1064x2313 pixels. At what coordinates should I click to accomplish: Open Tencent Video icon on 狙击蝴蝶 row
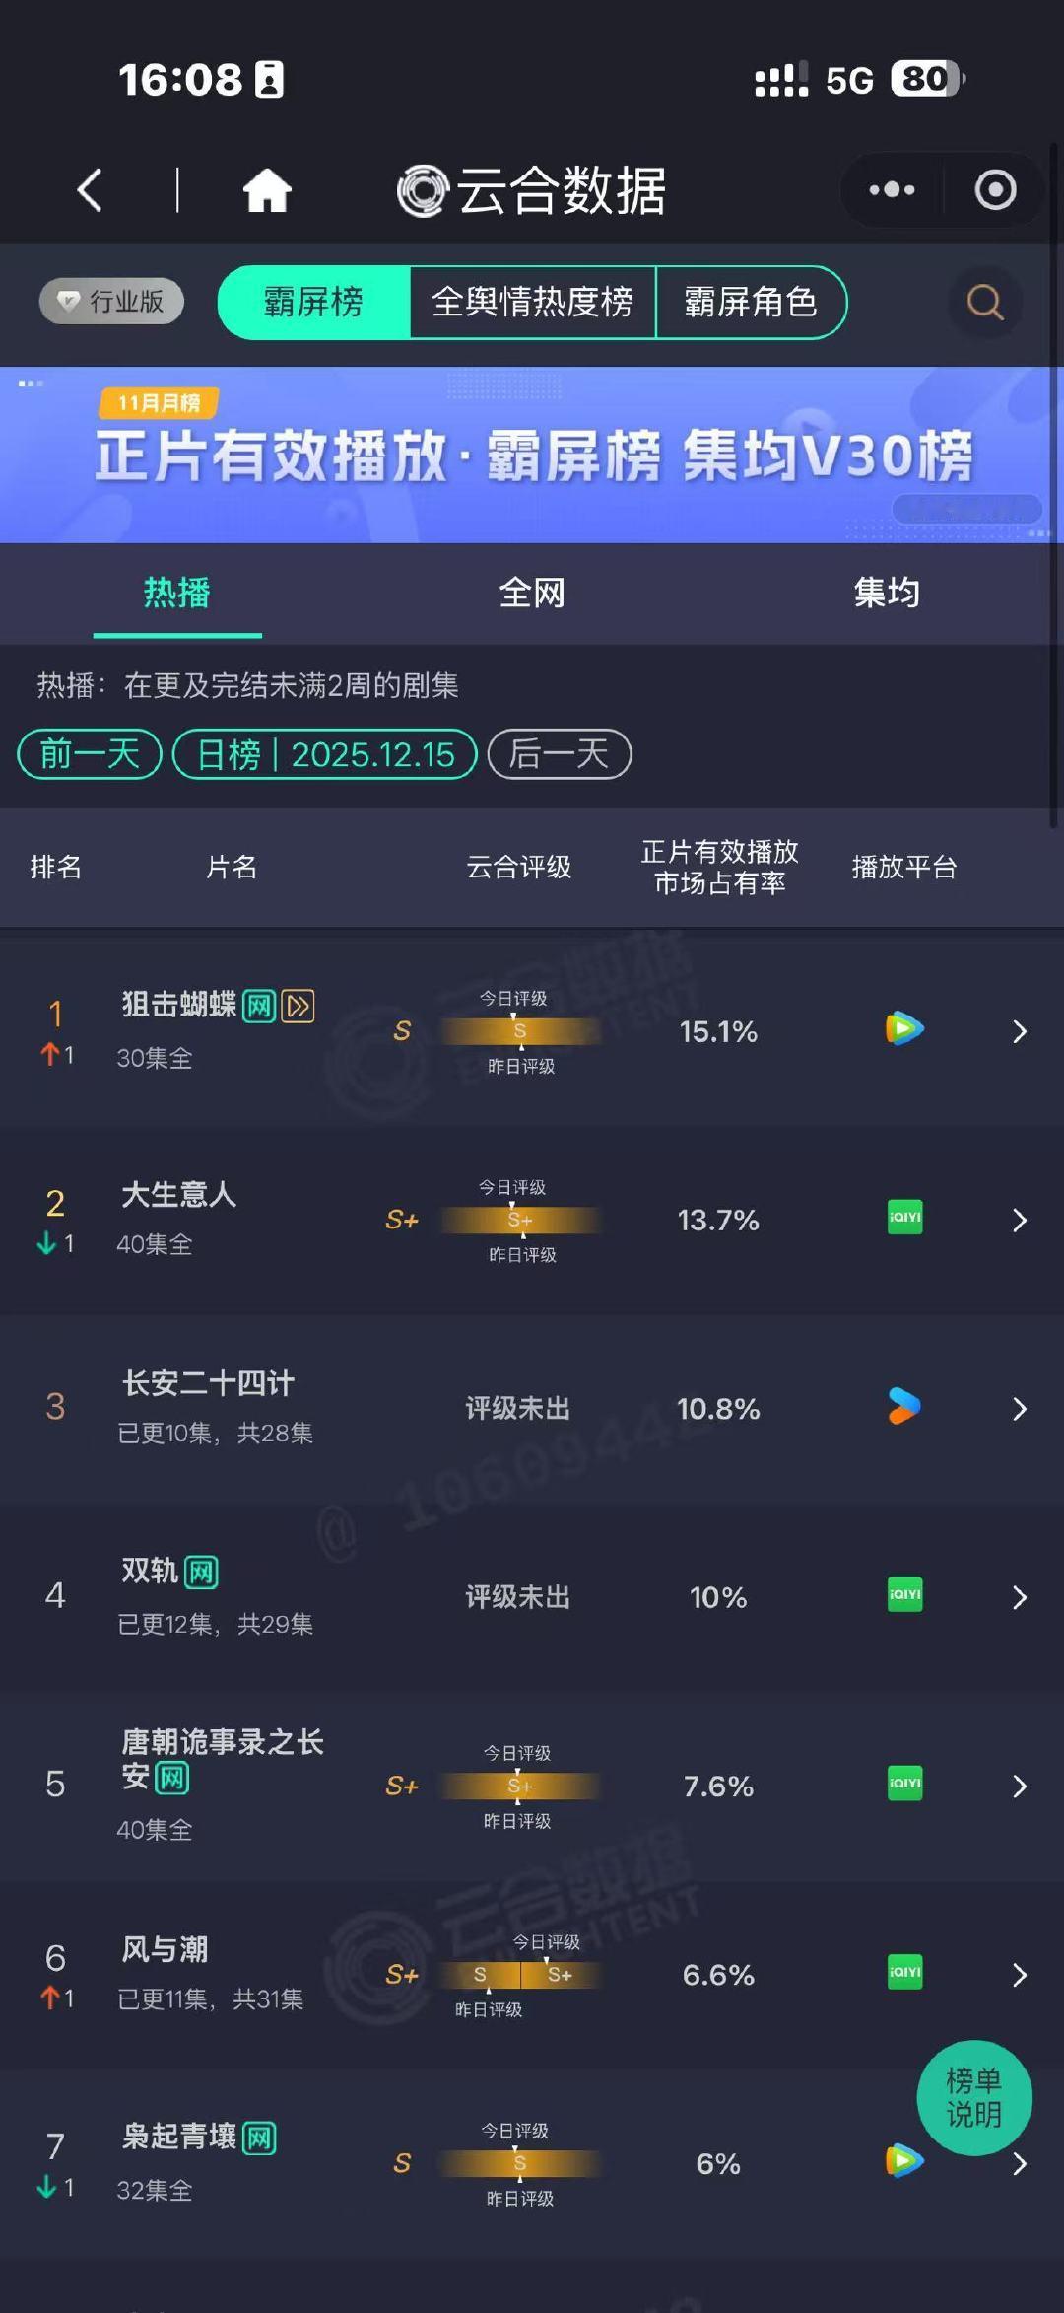tap(902, 1030)
